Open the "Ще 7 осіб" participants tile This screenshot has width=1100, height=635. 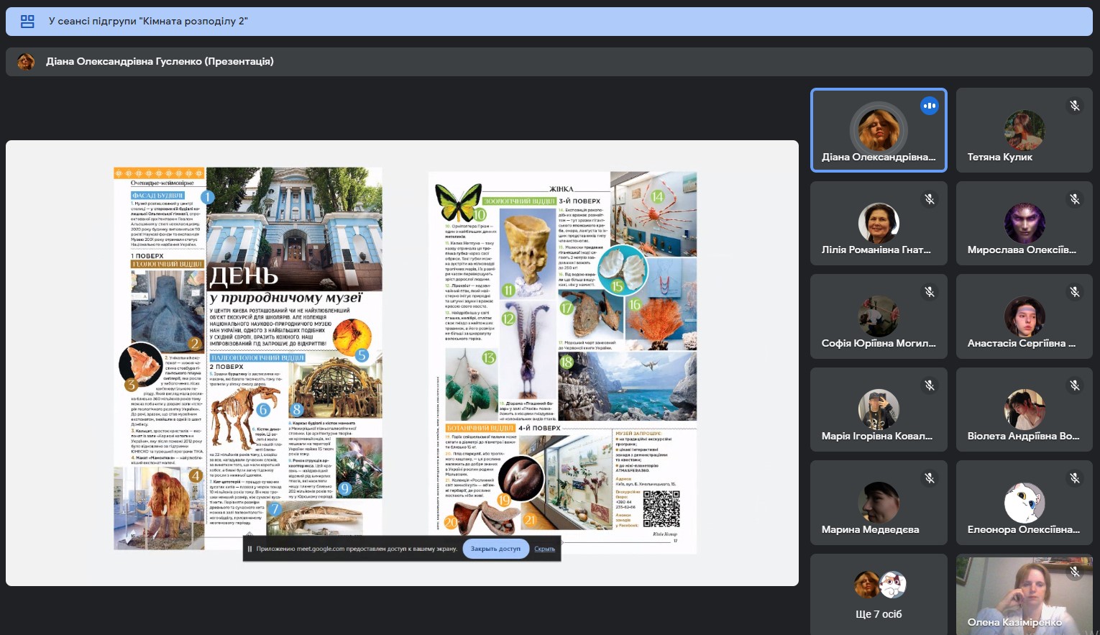click(879, 594)
